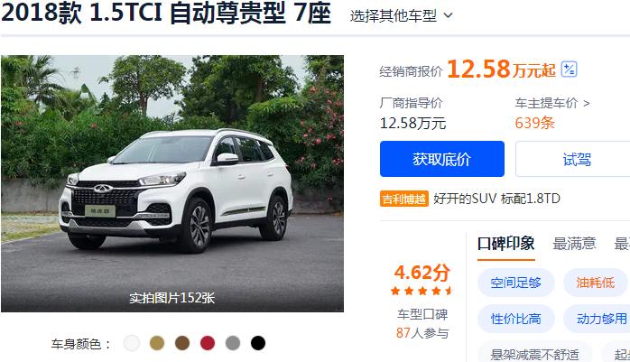Click the 选择其他车型 chevron arrow

(x=448, y=15)
